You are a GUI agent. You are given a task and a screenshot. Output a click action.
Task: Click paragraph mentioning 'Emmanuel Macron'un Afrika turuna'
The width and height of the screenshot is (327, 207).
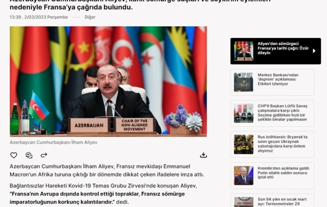107,171
